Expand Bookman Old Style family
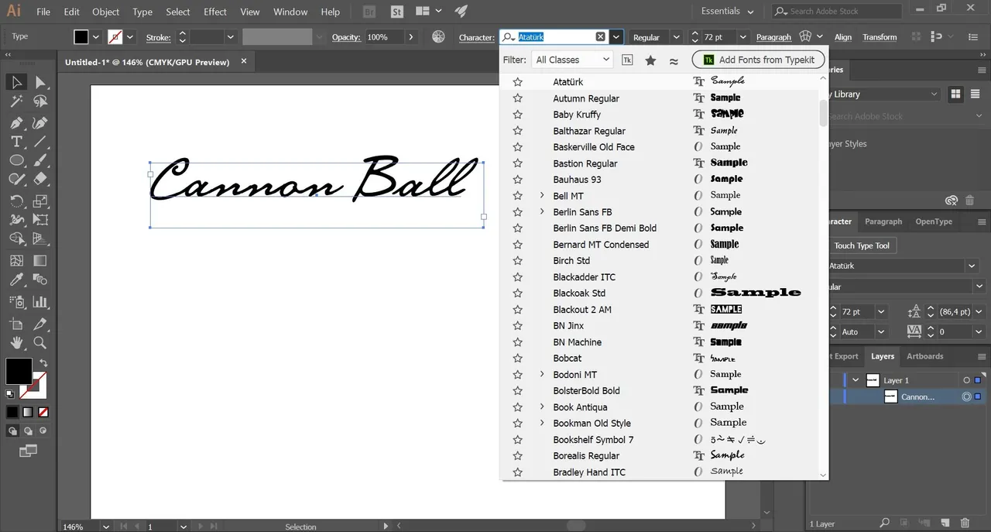Screen dimensions: 991x532 542,424
